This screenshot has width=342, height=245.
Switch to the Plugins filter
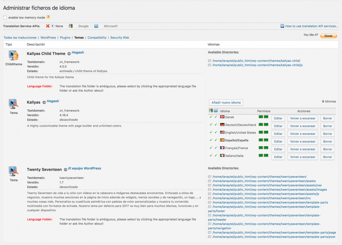pos(65,38)
